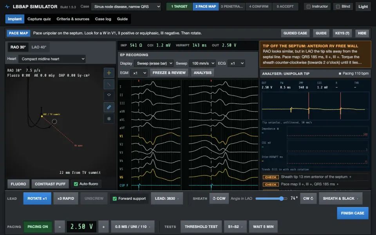Click the 2.50 V pacing output display
The image size is (376, 235).
point(81,227)
